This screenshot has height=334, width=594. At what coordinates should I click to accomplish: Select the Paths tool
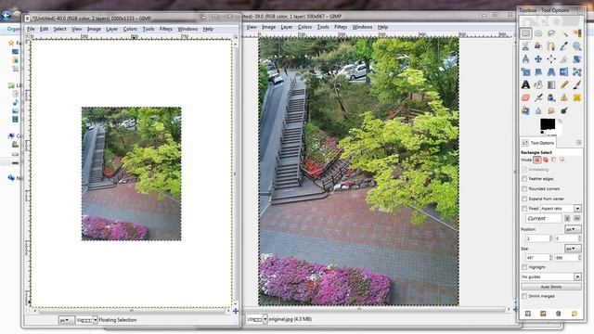coord(551,46)
